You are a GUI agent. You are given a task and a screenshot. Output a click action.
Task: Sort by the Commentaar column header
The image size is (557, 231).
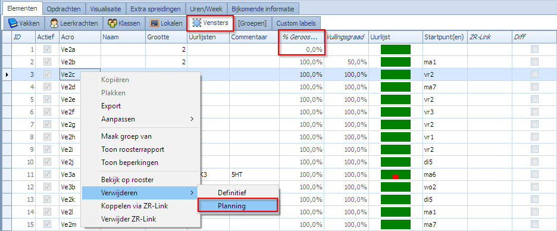(254, 36)
